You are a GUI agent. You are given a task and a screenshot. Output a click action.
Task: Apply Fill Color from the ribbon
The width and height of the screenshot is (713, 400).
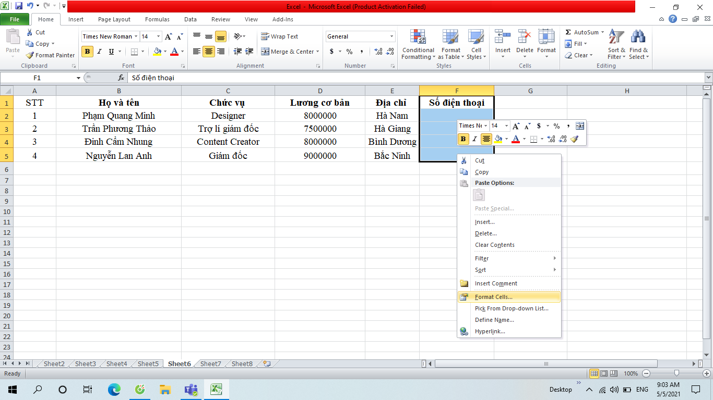click(157, 52)
